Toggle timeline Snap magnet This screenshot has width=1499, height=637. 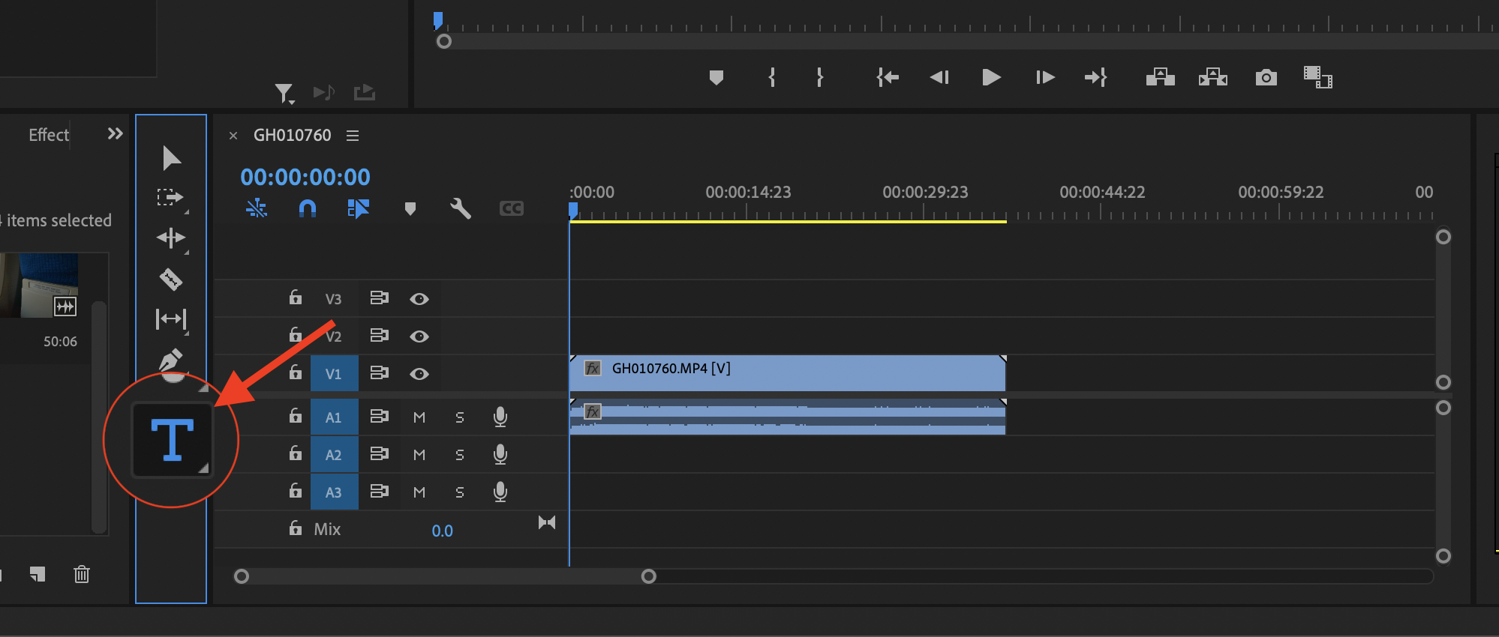click(308, 208)
